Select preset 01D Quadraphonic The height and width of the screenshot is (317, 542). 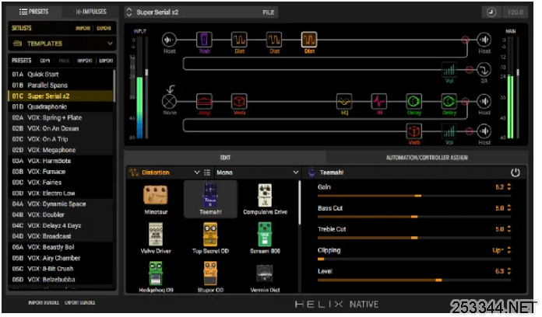(61, 106)
